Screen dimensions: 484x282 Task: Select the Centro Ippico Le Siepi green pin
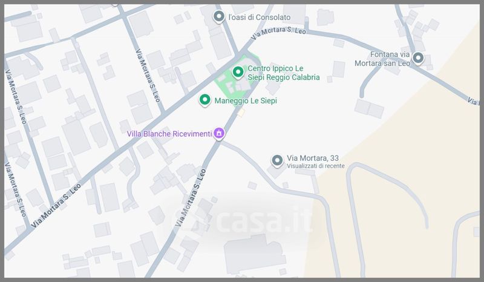(x=238, y=72)
